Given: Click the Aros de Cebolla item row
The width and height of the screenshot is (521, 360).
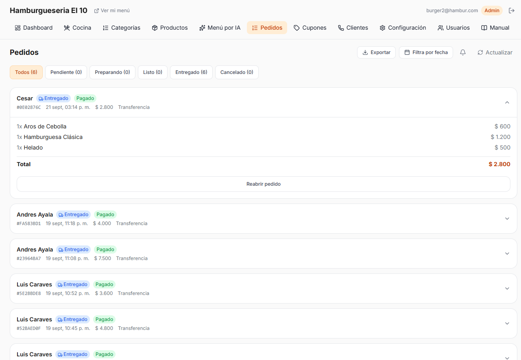Looking at the screenshot, I should click(x=264, y=126).
